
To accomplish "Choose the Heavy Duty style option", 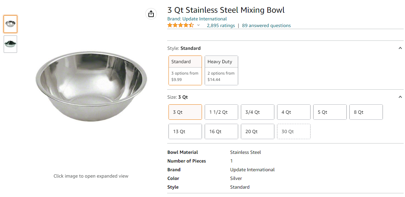I will click(221, 71).
